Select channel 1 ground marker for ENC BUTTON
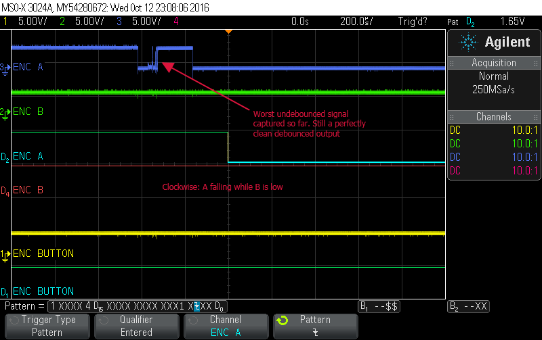The width and height of the screenshot is (542, 340). (5, 253)
